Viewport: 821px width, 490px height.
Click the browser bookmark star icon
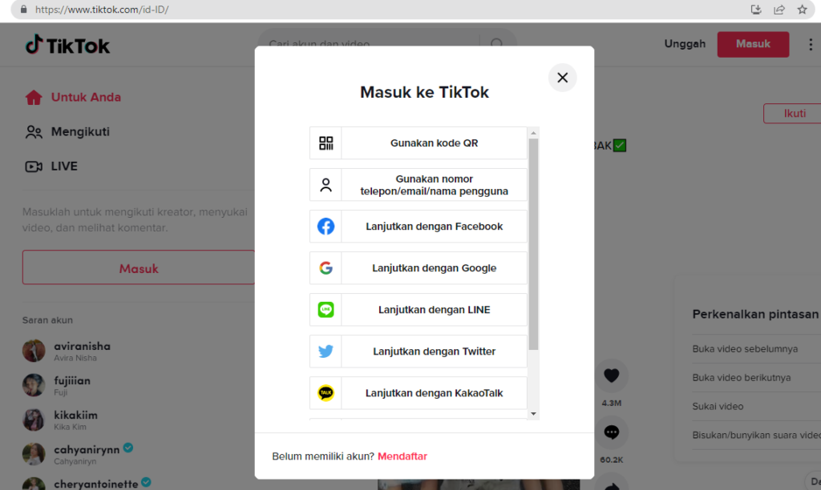click(x=802, y=10)
